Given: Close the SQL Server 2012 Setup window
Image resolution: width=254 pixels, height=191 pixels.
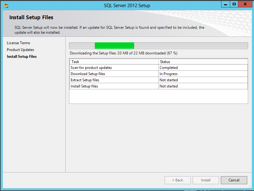Looking at the screenshot, I should click(x=245, y=4).
